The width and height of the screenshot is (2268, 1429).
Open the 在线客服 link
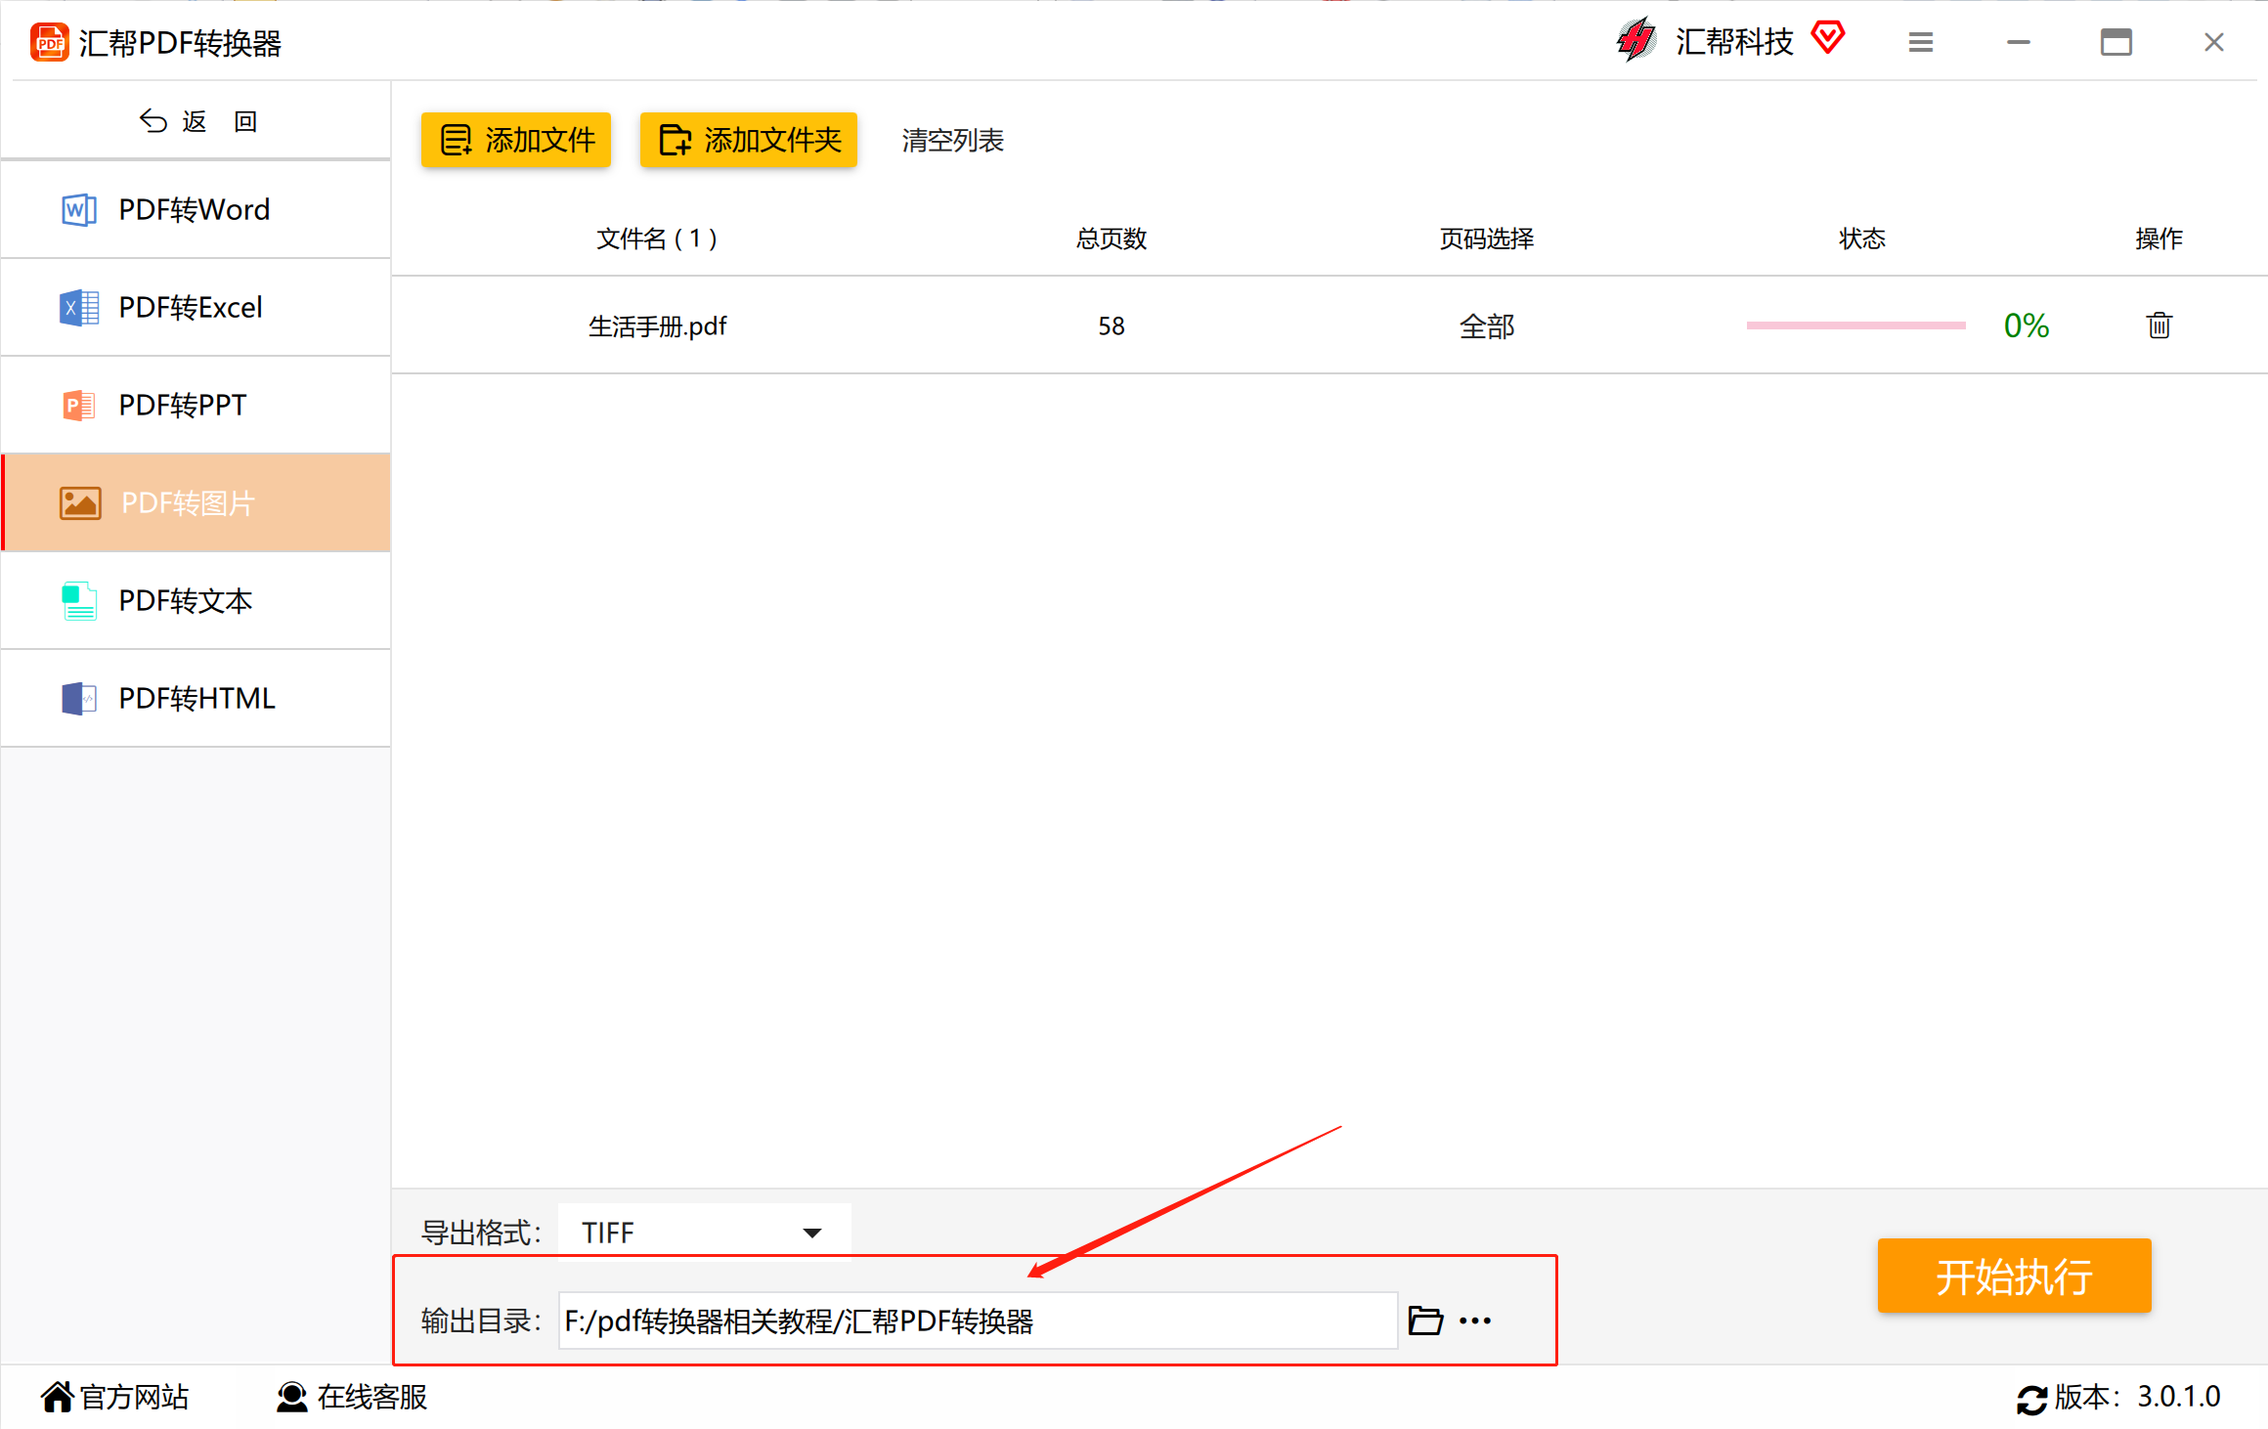tap(352, 1397)
